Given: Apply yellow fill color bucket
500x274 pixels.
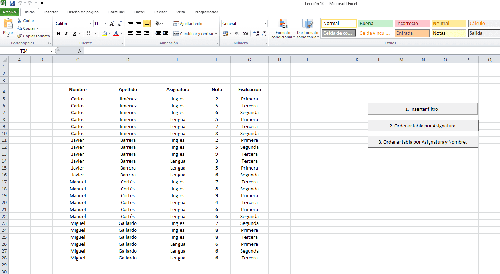Looking at the screenshot, I should (105, 34).
